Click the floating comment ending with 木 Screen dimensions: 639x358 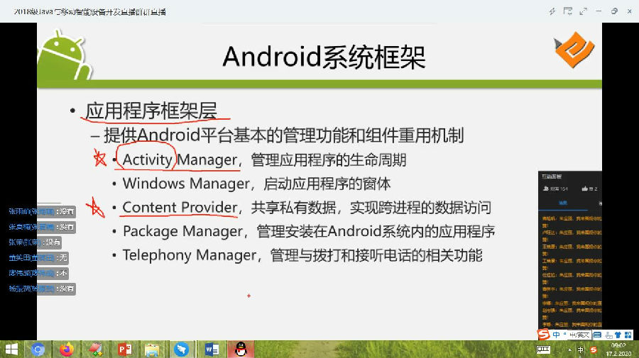pos(38,273)
